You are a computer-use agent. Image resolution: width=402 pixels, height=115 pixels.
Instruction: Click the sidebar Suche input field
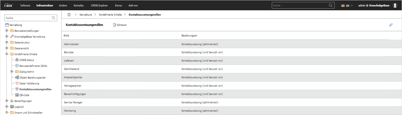point(28,18)
